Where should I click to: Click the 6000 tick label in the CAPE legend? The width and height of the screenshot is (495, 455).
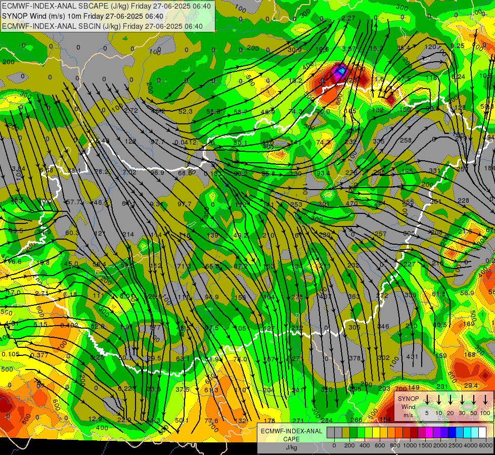486,445
